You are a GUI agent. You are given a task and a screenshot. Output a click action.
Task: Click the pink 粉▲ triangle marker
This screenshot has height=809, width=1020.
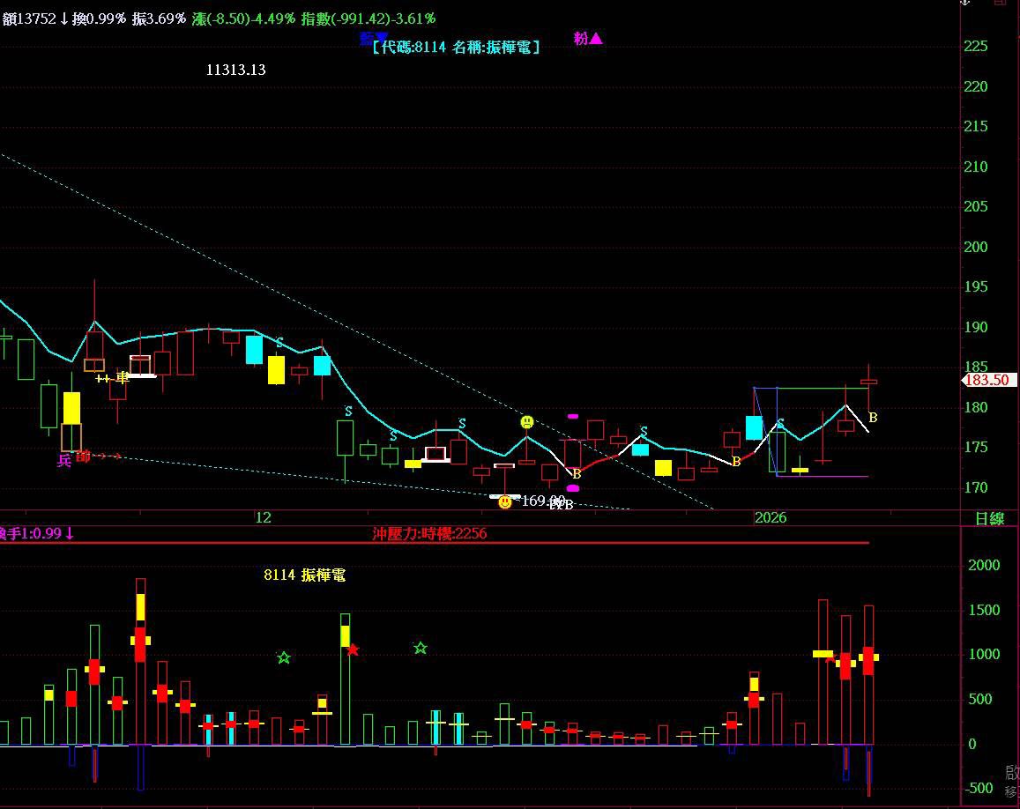(588, 39)
